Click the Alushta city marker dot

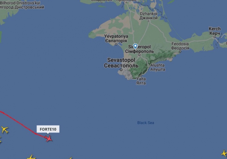tap(149, 67)
